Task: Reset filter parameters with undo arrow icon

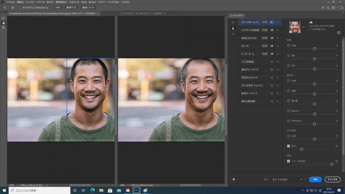Action: [339, 33]
